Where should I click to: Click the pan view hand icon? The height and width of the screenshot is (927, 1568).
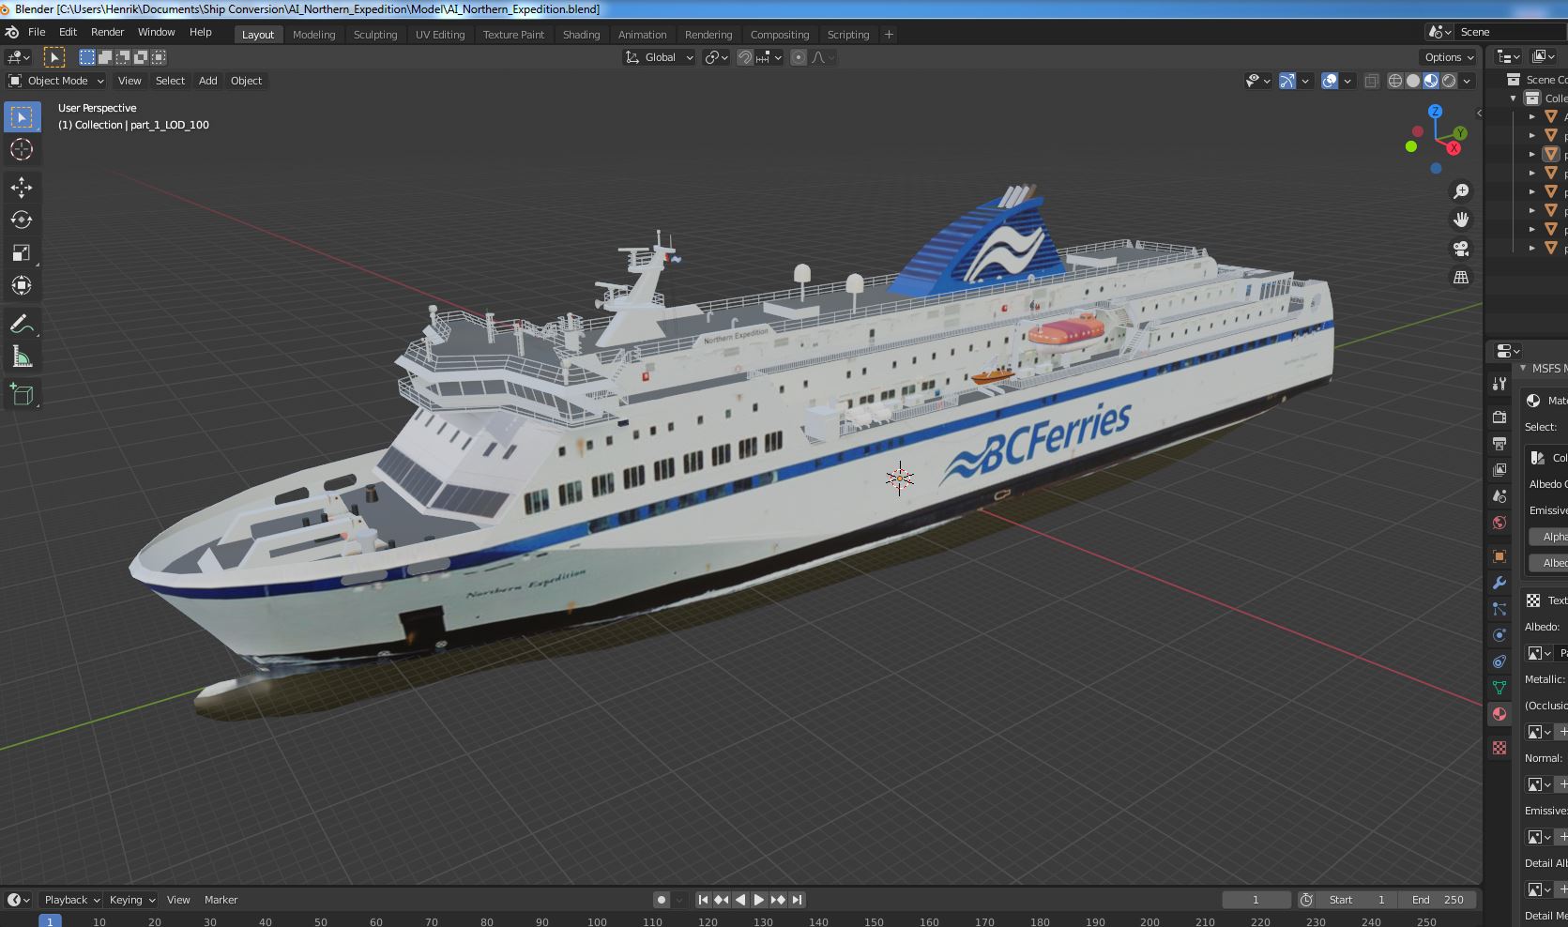[1461, 220]
